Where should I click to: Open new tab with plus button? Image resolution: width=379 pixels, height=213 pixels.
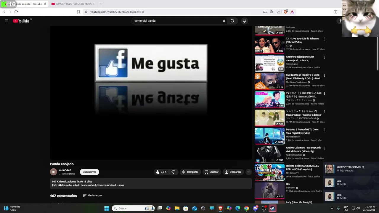pos(101,4)
